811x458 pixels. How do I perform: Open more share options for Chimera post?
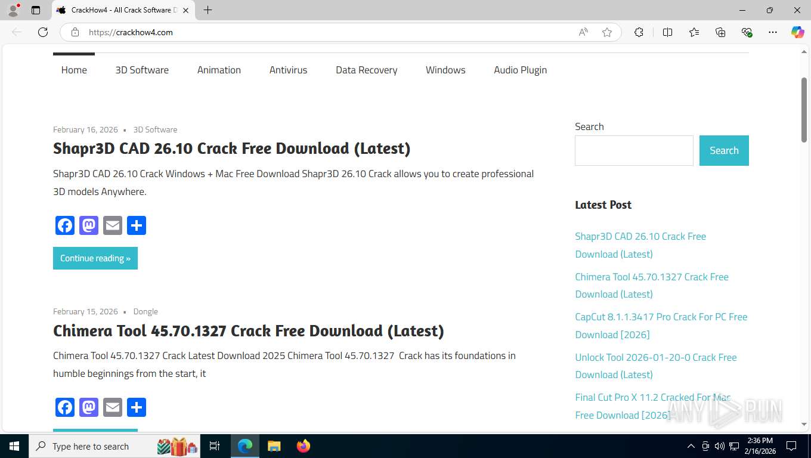[137, 407]
